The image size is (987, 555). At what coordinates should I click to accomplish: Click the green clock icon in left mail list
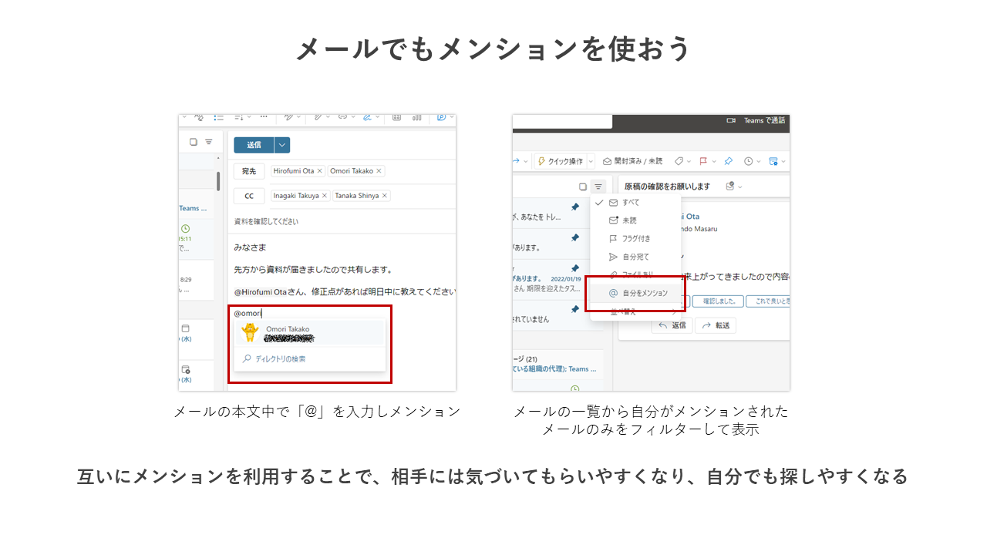coord(185,229)
